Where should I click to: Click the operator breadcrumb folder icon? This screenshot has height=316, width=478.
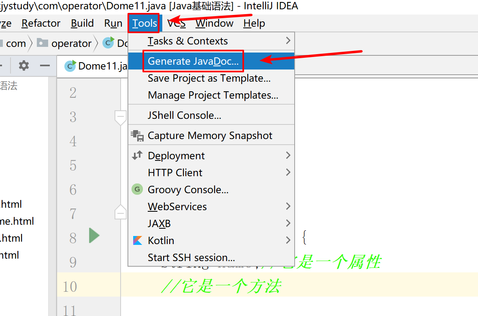(x=42, y=42)
